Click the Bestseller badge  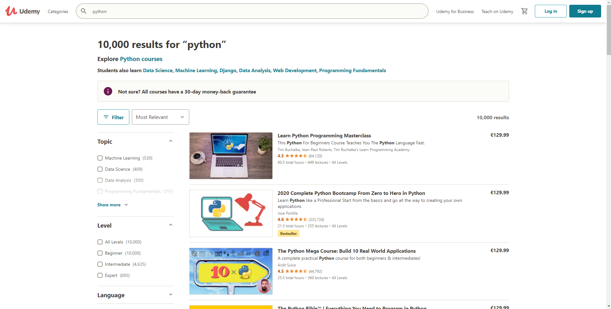[x=288, y=234]
